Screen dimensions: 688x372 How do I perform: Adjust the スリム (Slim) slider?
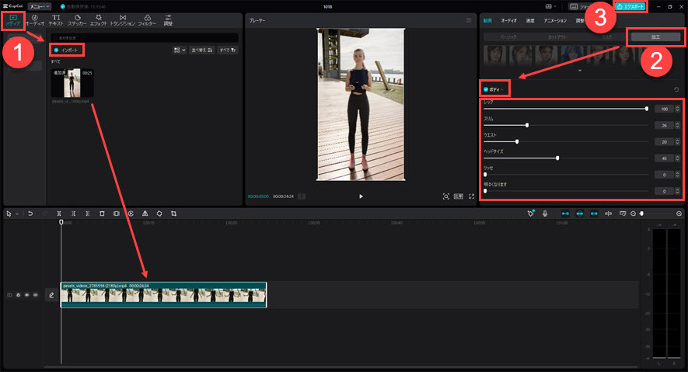(x=566, y=125)
